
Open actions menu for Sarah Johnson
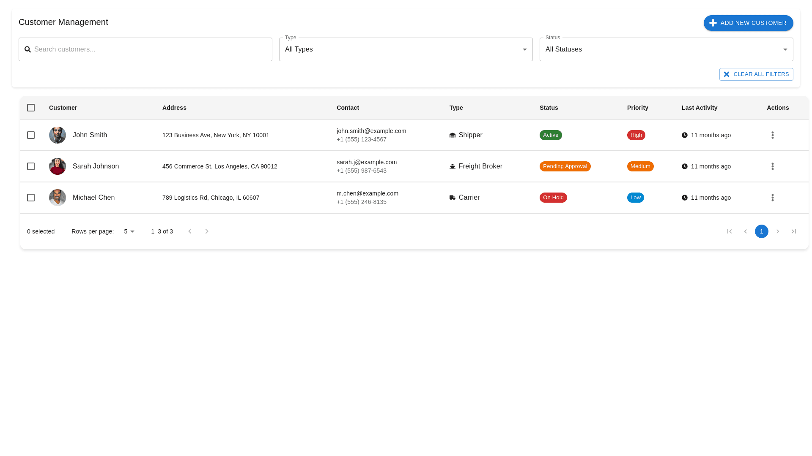(x=772, y=166)
